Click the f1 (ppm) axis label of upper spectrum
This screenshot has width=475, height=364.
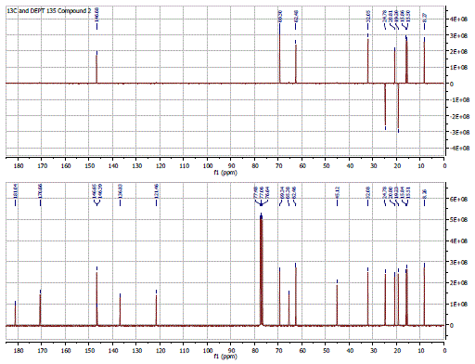[225, 173]
